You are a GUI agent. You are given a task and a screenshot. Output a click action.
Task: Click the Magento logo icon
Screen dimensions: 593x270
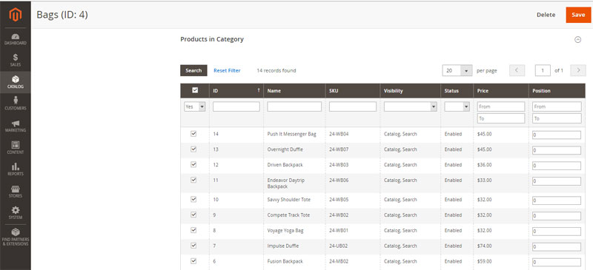click(x=16, y=14)
